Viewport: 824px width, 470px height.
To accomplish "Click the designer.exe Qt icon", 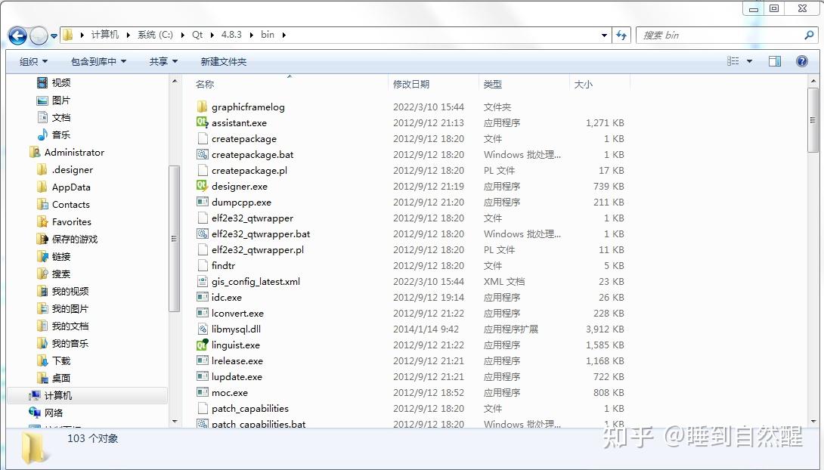I will 202,186.
